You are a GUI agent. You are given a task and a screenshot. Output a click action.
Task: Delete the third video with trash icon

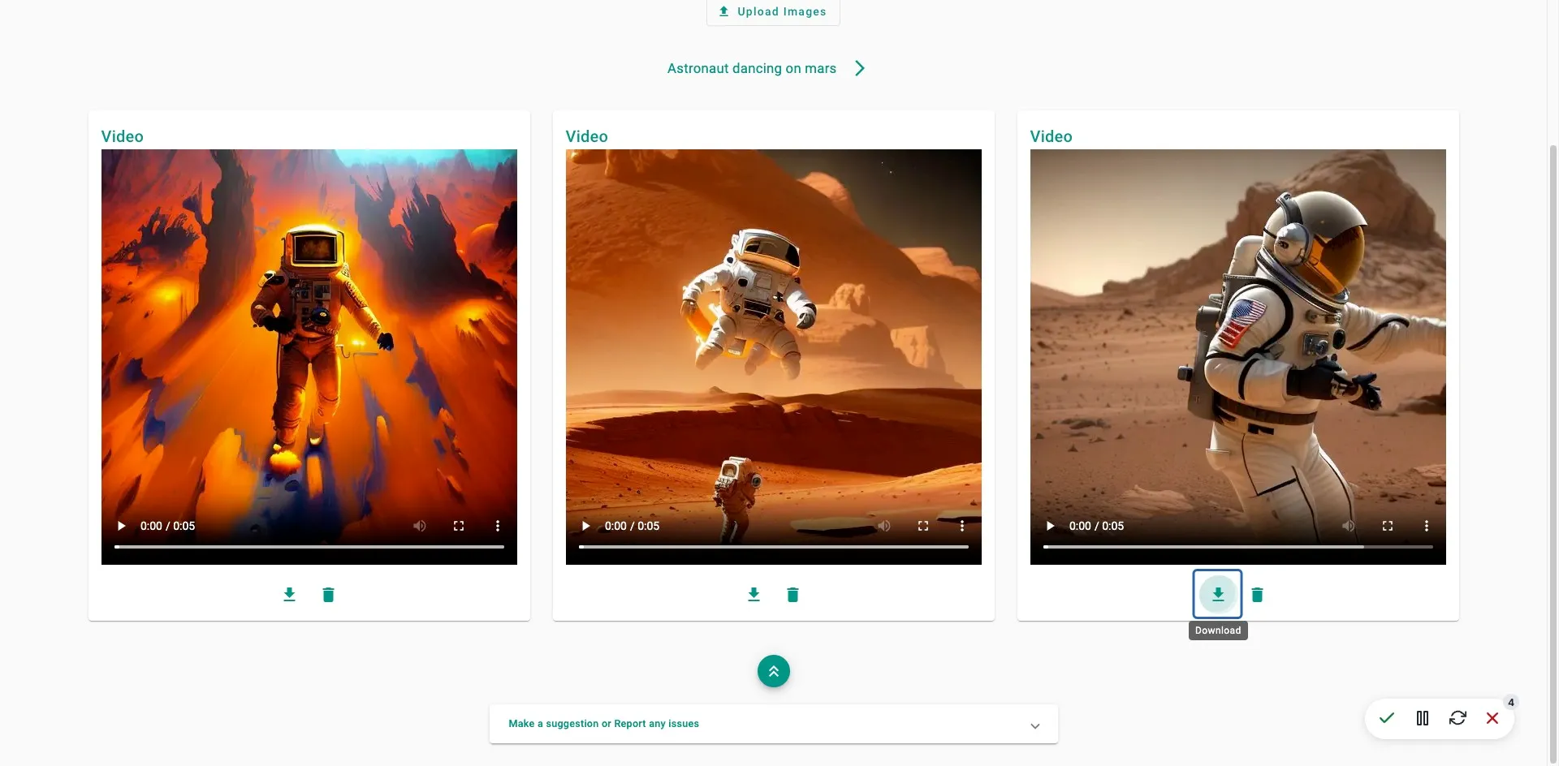(x=1257, y=595)
